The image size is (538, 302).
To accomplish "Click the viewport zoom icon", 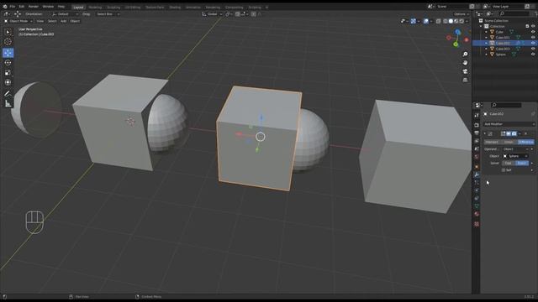I will point(465,54).
